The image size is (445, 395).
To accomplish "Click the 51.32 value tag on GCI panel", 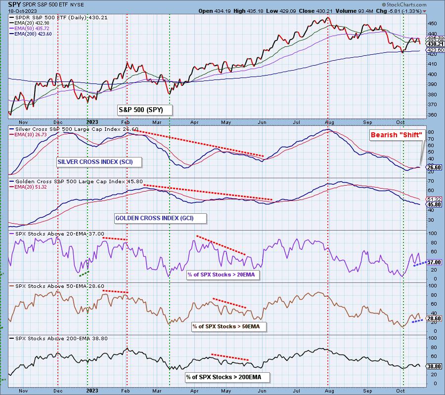I will tap(434, 199).
